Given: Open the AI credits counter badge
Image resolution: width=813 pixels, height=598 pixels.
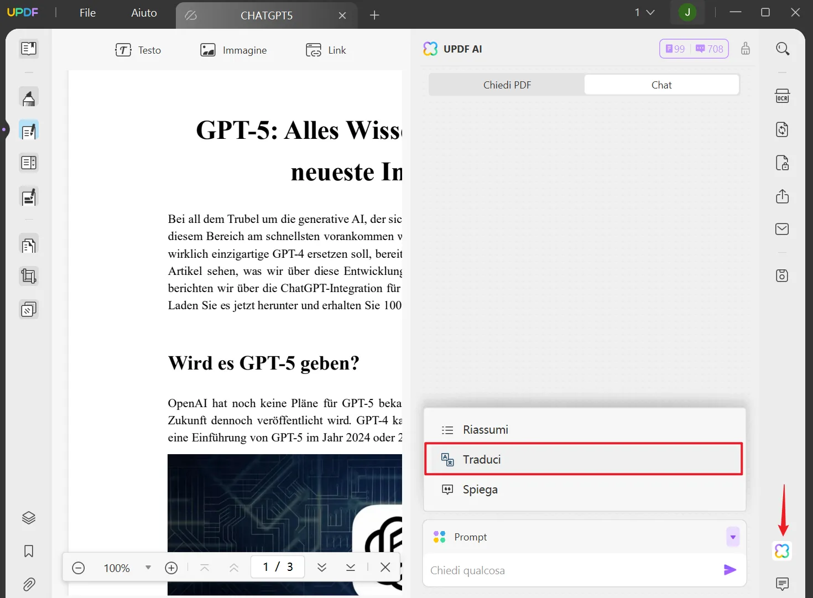Looking at the screenshot, I should tap(694, 49).
